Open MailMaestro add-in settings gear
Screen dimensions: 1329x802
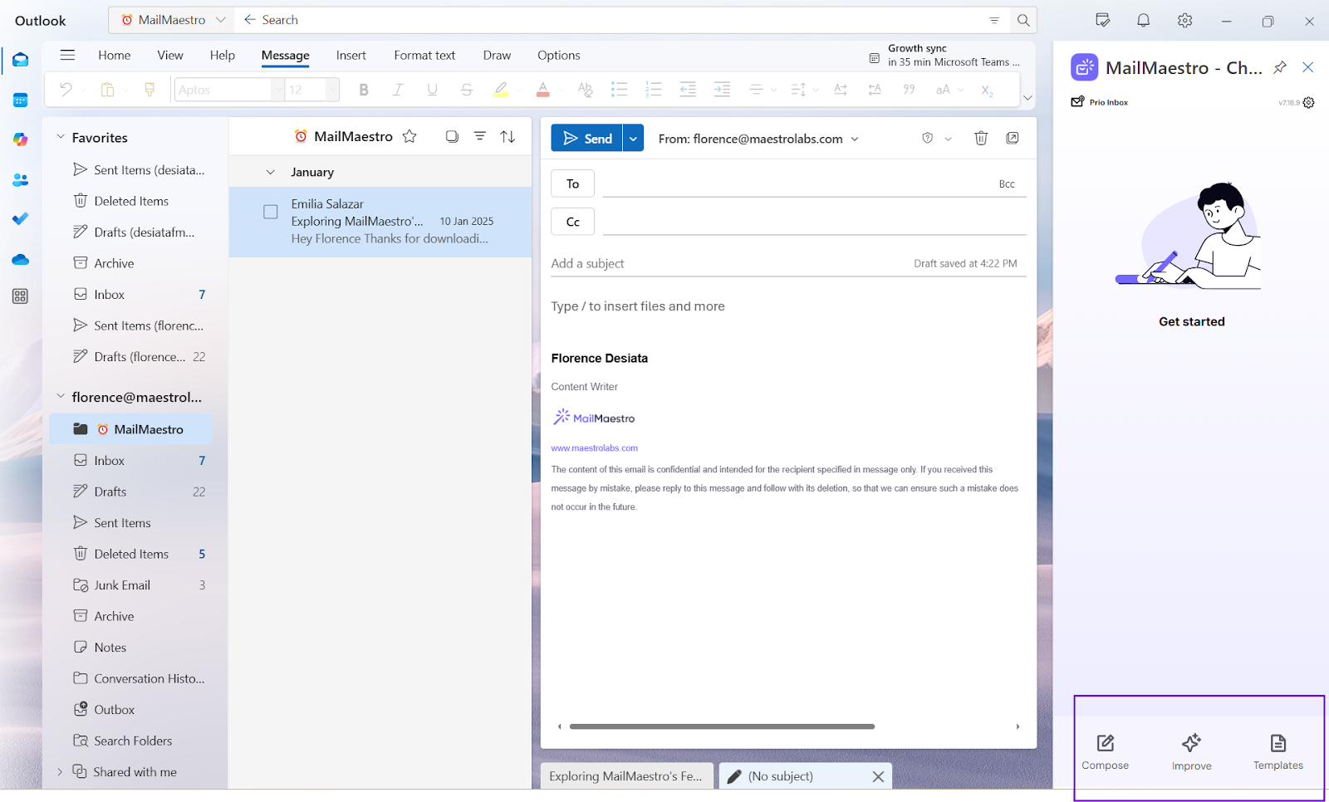click(x=1309, y=103)
